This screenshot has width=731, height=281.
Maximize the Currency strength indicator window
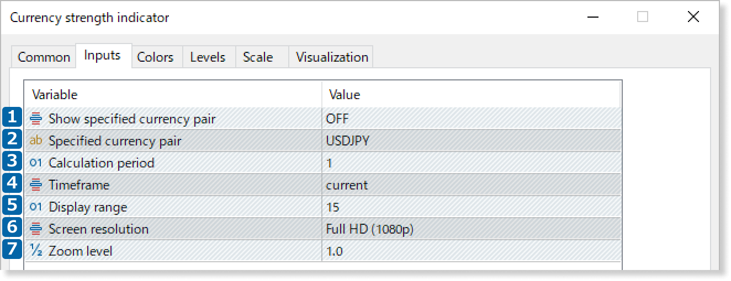point(643,17)
